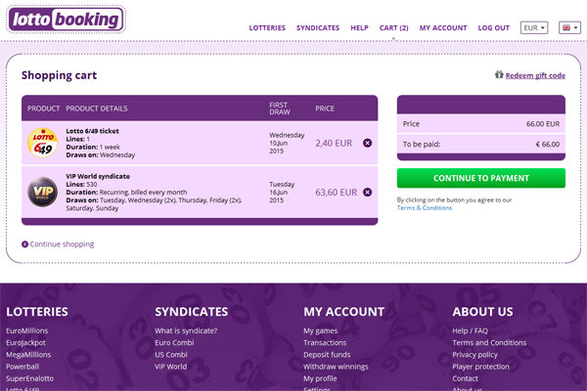This screenshot has width=587, height=391.
Task: Open the What is syndicate? link
Action: (186, 330)
